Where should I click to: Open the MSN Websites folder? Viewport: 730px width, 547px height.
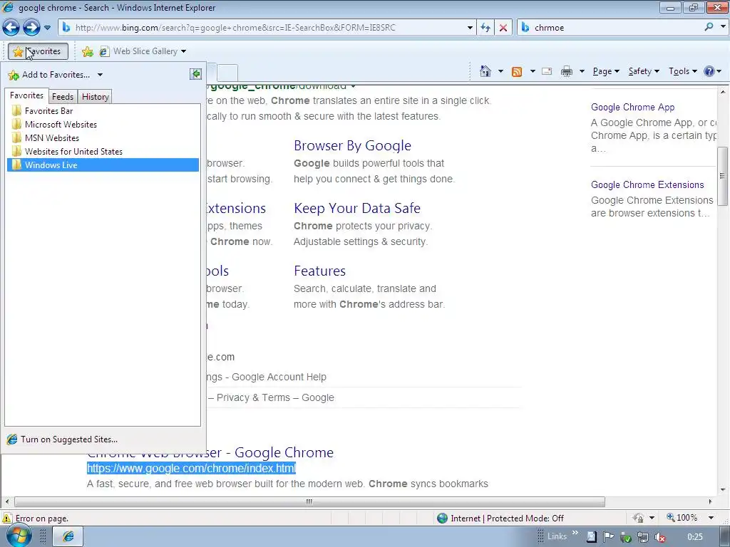coord(103,137)
